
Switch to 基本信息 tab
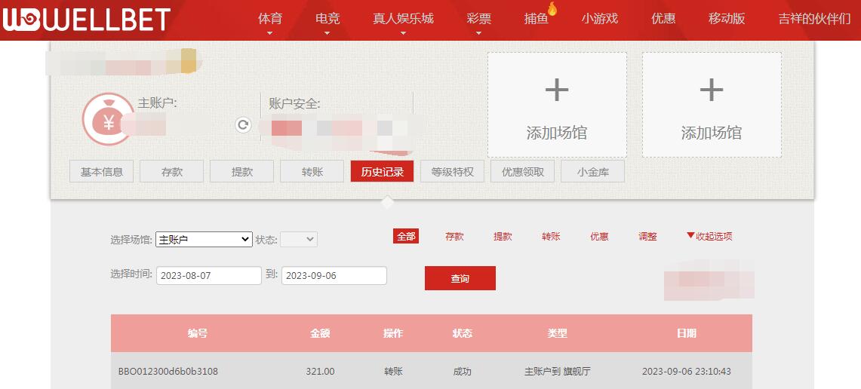coord(102,172)
